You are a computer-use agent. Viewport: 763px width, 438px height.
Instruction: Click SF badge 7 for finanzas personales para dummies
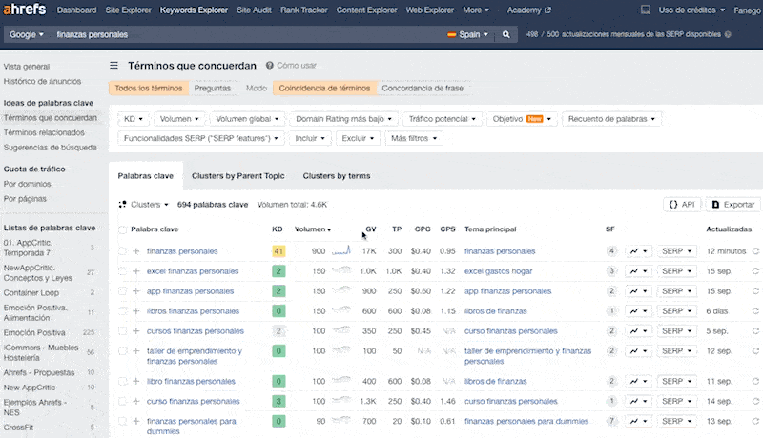[611, 421]
